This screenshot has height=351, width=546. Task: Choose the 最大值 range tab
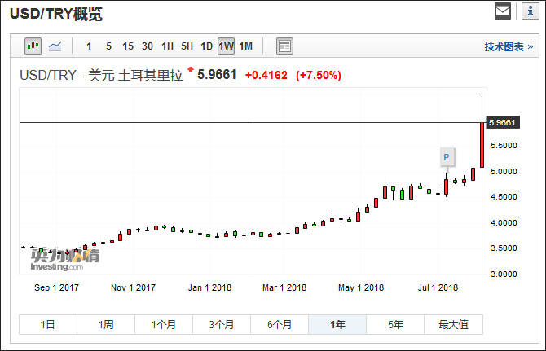click(453, 325)
